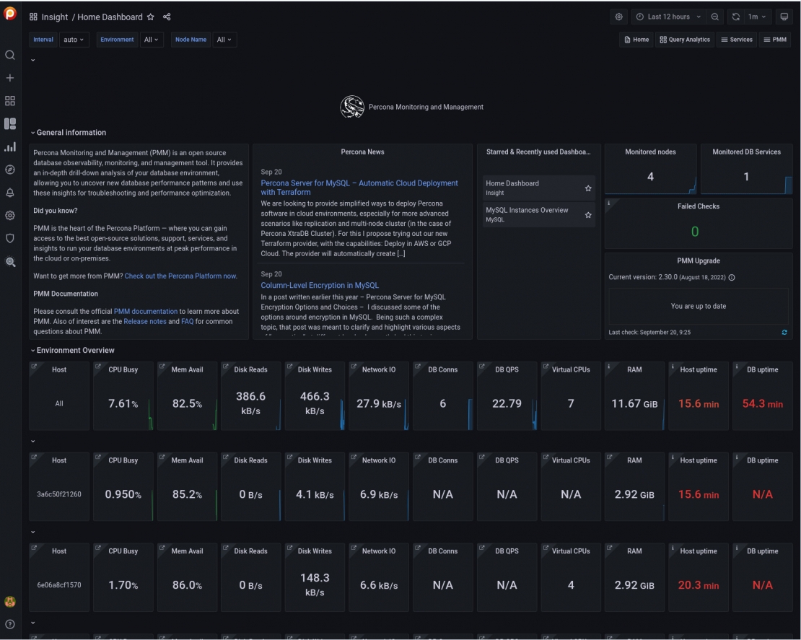Open the Services menu
The image size is (801, 640).
(x=736, y=40)
